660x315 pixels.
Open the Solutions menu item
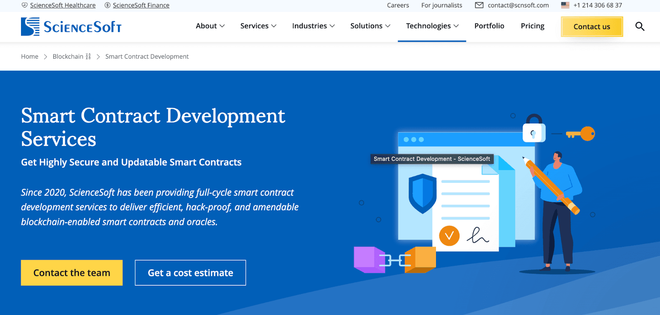(366, 26)
